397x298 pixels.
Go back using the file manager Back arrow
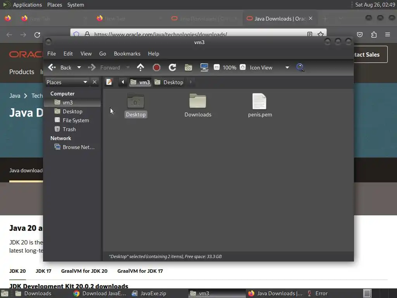pyautogui.click(x=59, y=68)
